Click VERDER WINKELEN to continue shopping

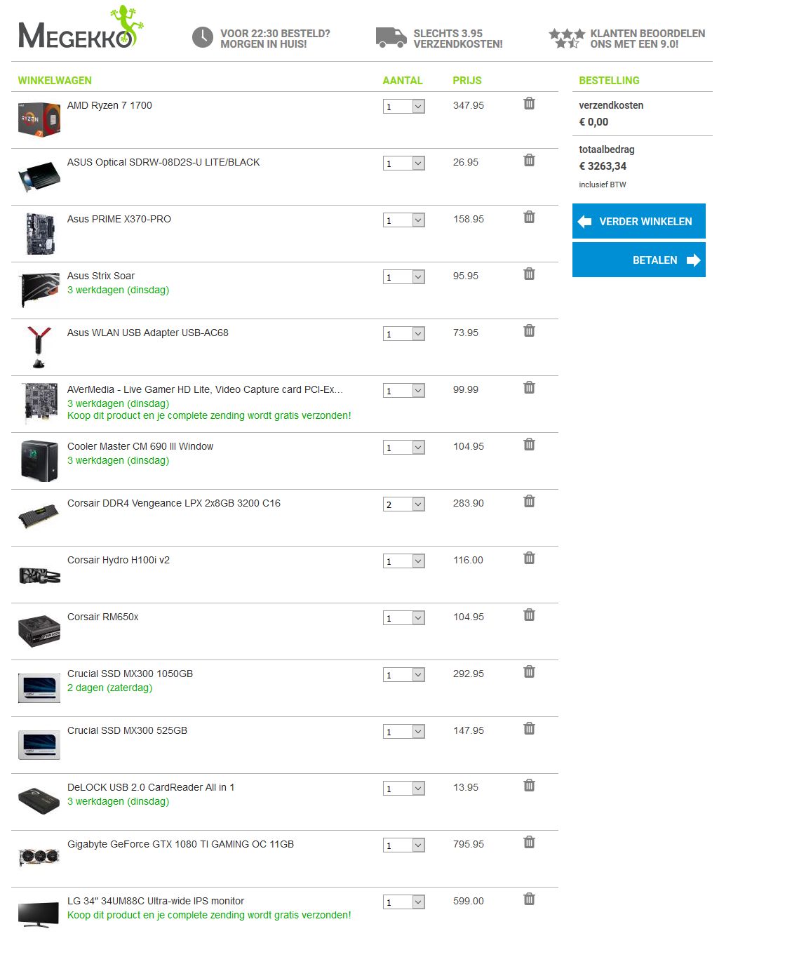pyautogui.click(x=639, y=221)
